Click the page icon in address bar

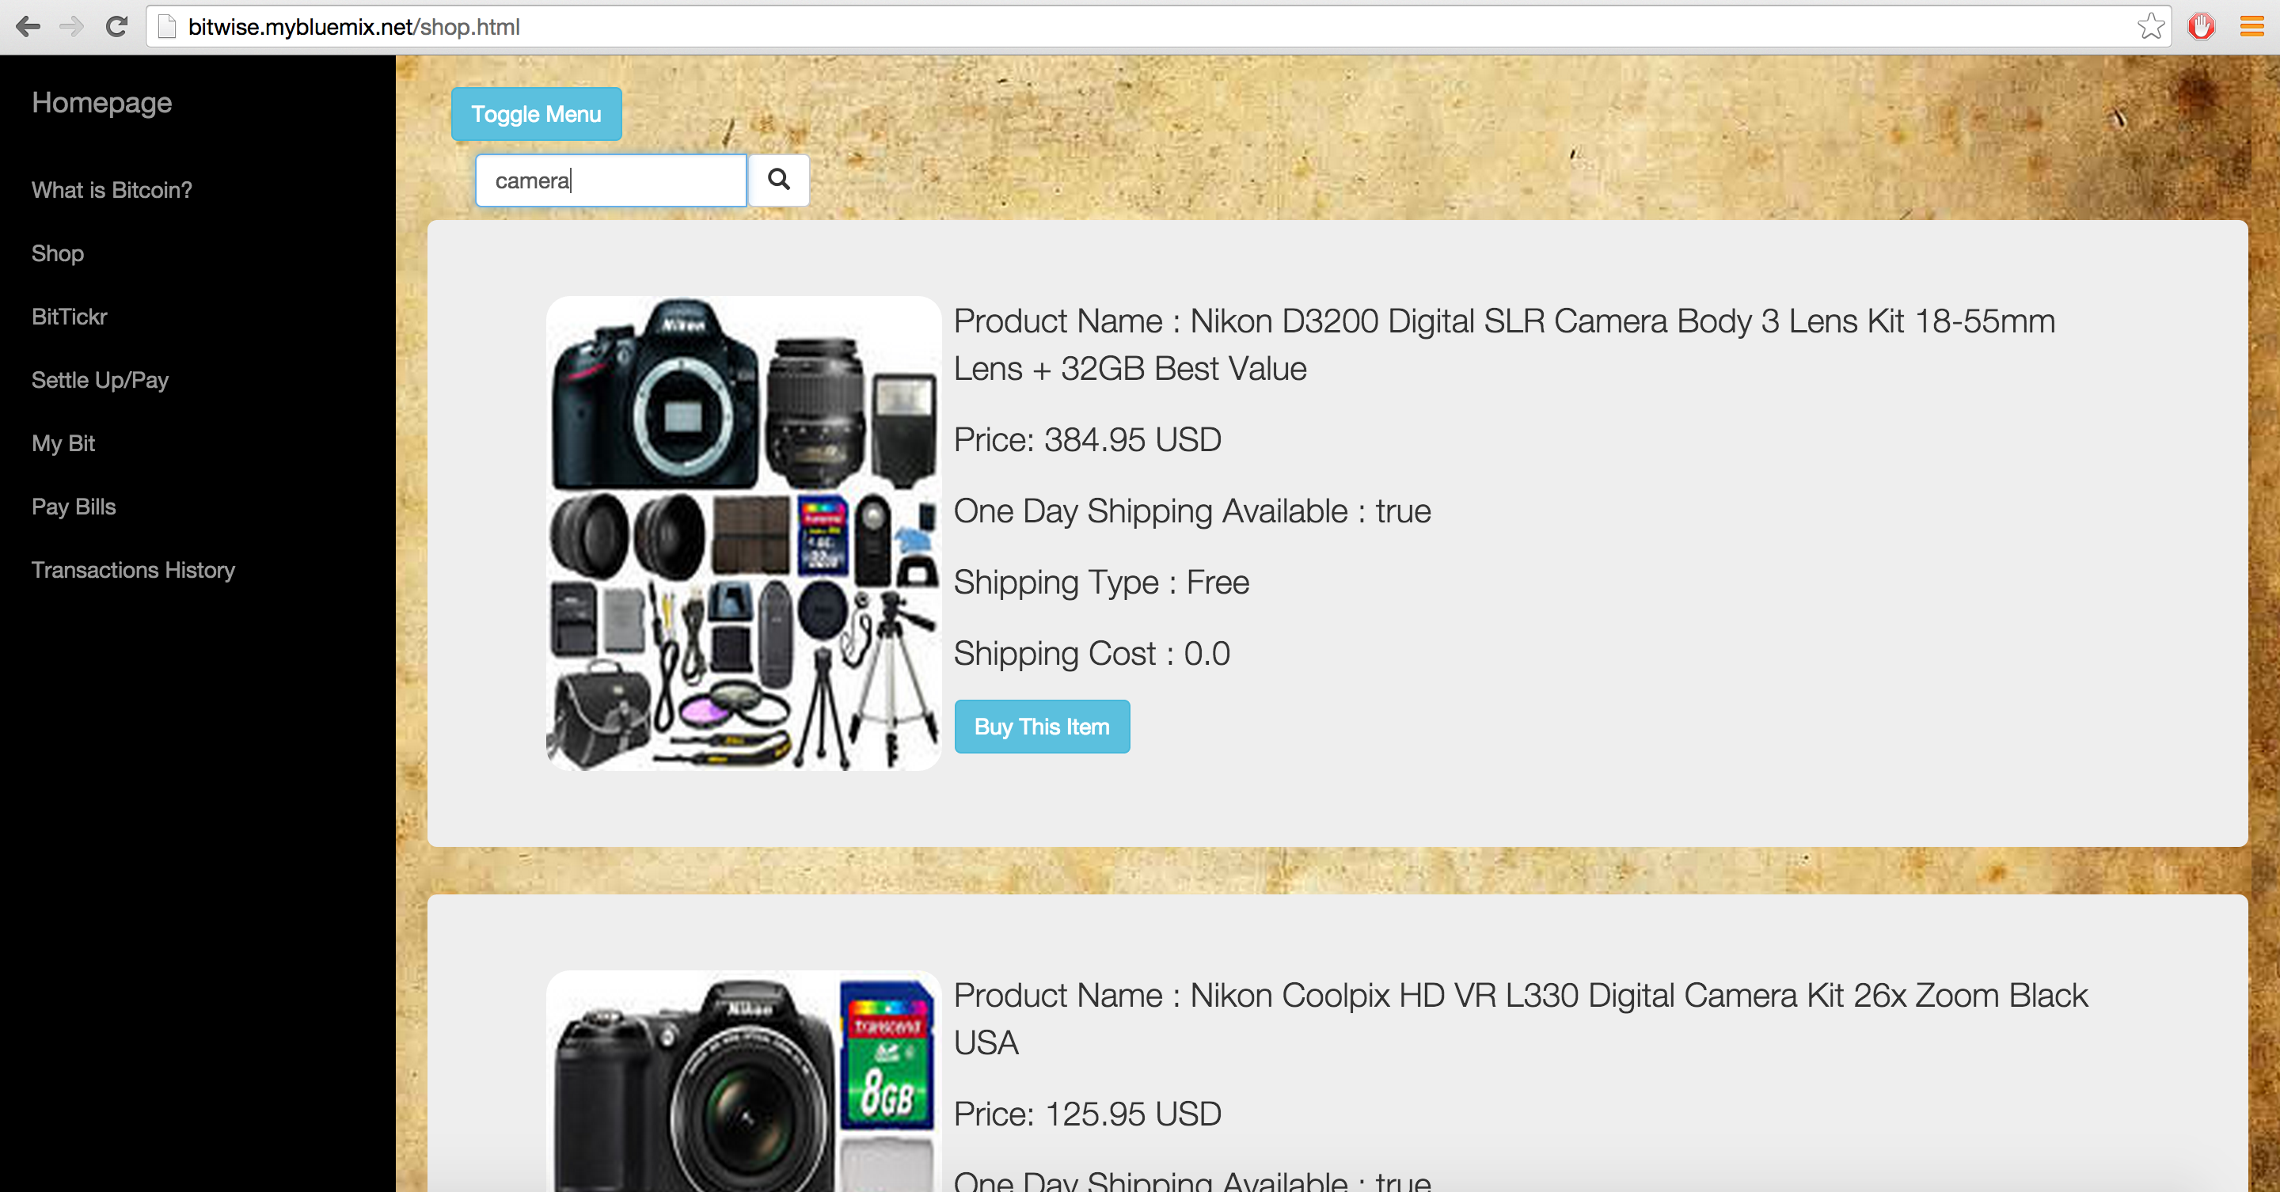point(166,27)
